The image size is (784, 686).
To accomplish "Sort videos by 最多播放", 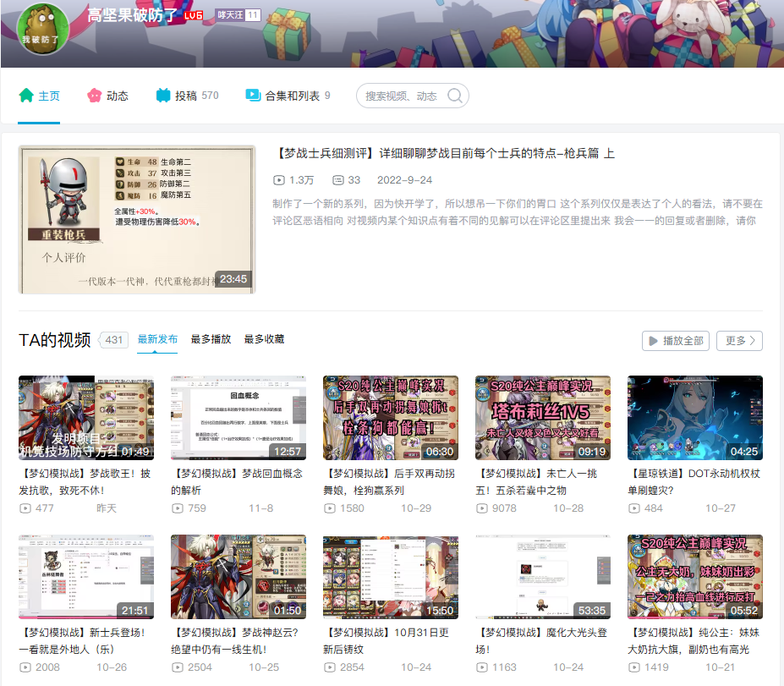I will point(211,339).
